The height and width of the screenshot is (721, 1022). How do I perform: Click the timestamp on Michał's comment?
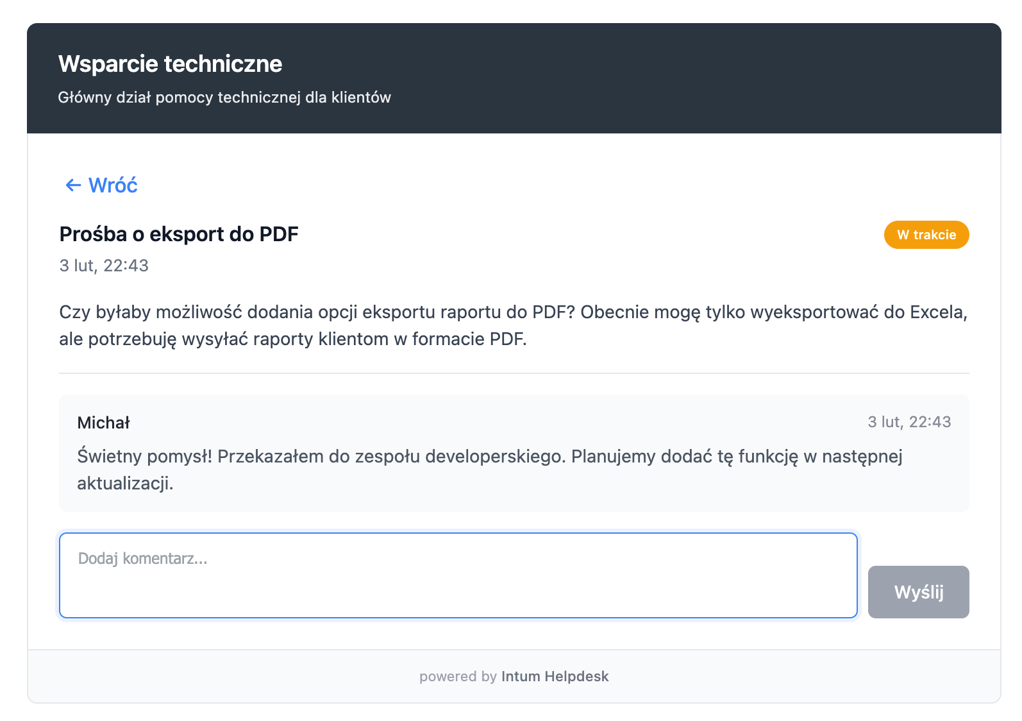click(x=909, y=422)
